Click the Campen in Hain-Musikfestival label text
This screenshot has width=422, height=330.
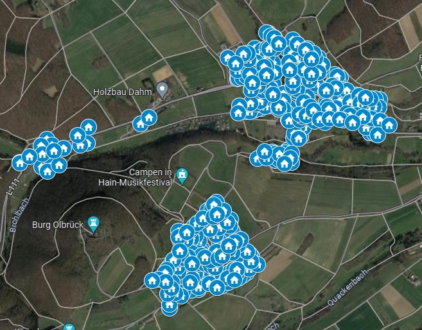(135, 177)
